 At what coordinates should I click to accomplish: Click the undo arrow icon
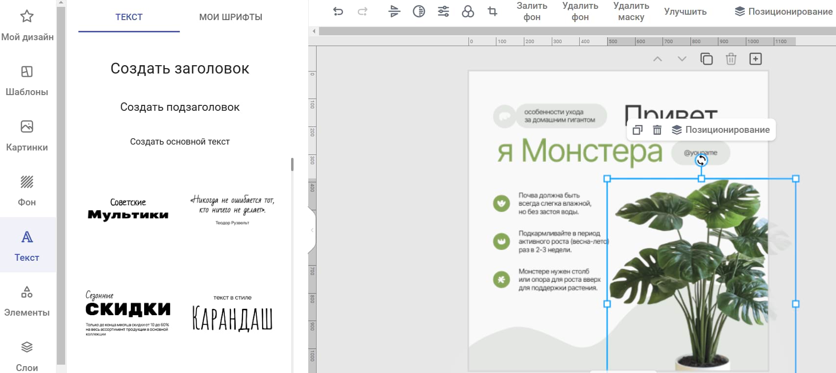coord(338,11)
